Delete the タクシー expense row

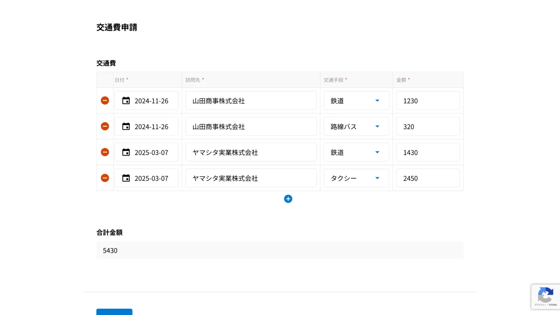[x=105, y=178]
